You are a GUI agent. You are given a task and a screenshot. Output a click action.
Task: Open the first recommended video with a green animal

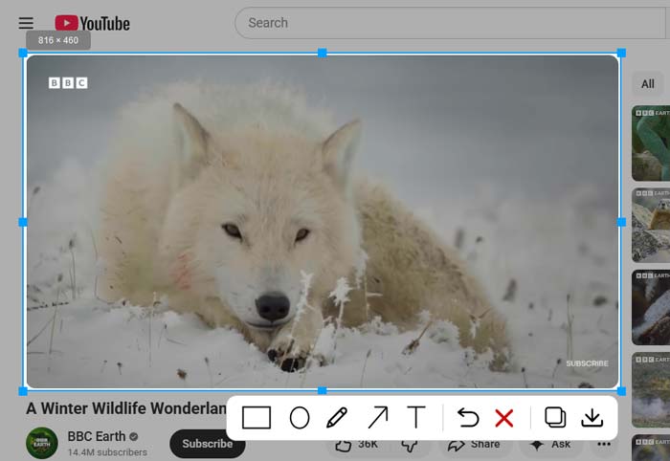pyautogui.click(x=651, y=143)
